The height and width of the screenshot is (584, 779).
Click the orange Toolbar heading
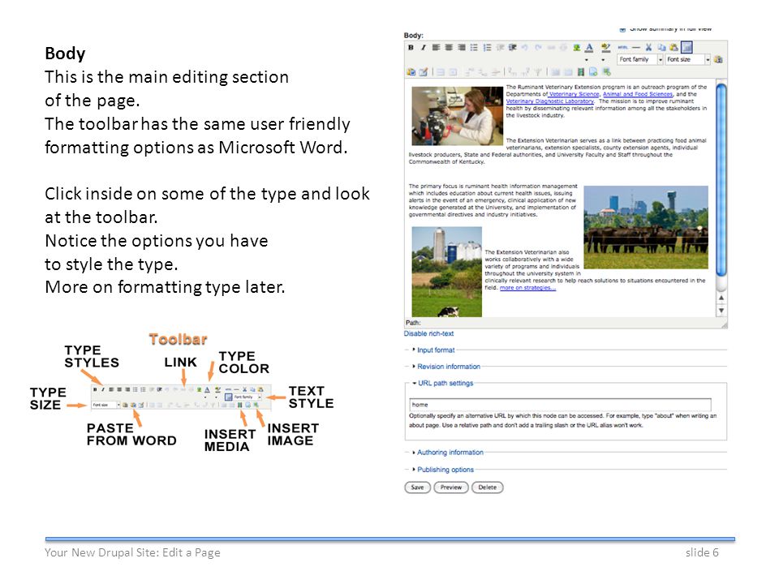tap(178, 339)
